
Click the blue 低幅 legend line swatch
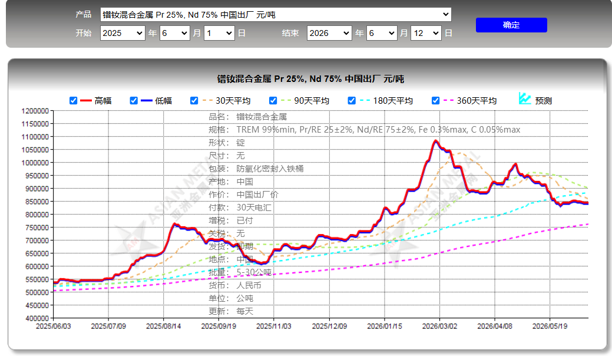click(x=146, y=101)
